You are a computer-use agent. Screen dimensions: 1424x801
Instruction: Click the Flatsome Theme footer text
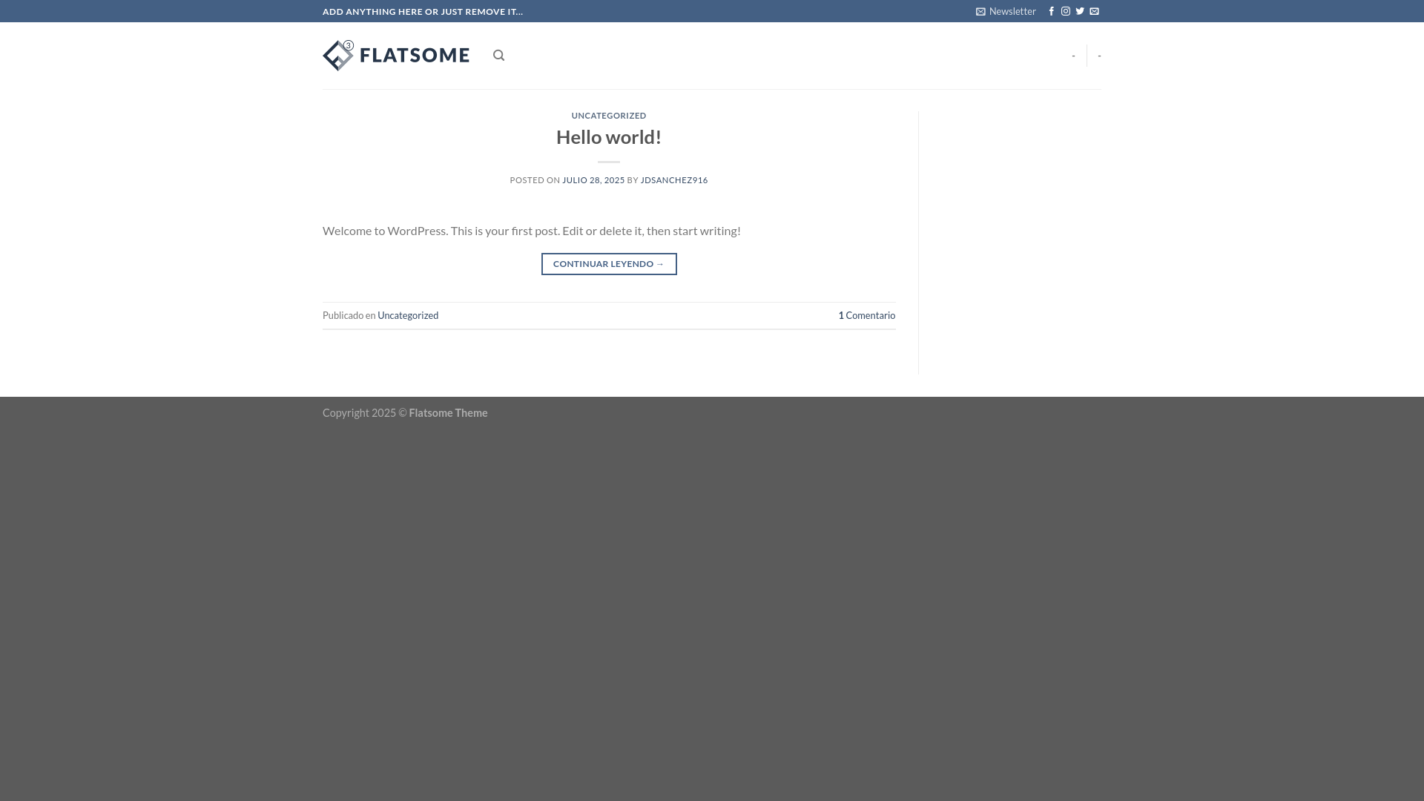click(448, 413)
